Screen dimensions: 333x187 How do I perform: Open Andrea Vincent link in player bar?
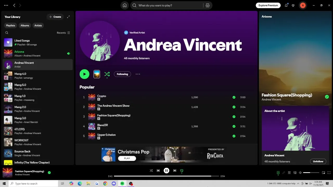coord(22,175)
